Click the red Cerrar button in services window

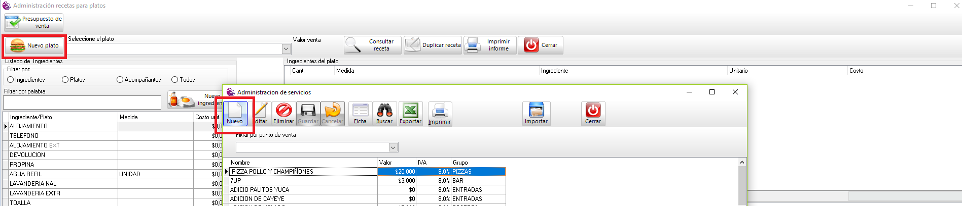[593, 113]
